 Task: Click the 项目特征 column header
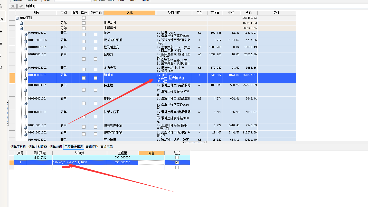point(174,13)
